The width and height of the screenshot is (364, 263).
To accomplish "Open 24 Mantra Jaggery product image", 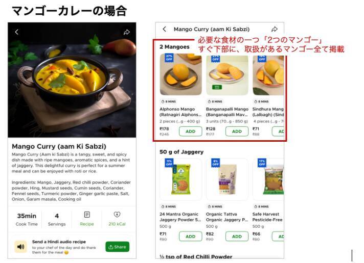I will [181, 179].
